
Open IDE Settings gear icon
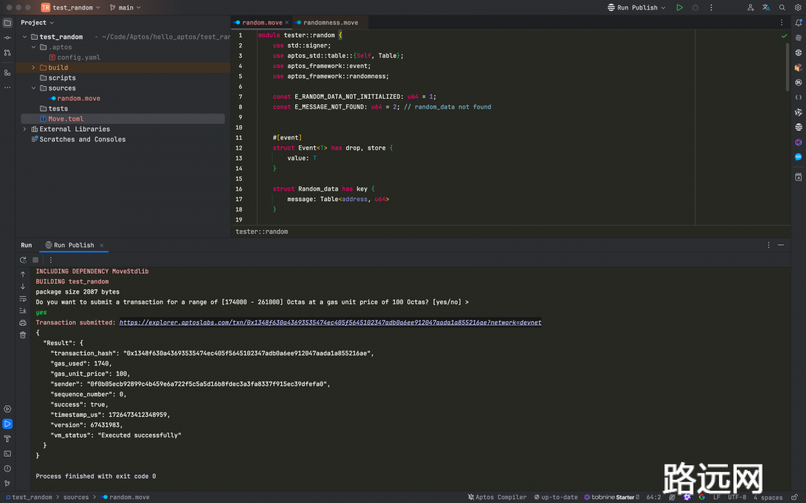(x=798, y=8)
